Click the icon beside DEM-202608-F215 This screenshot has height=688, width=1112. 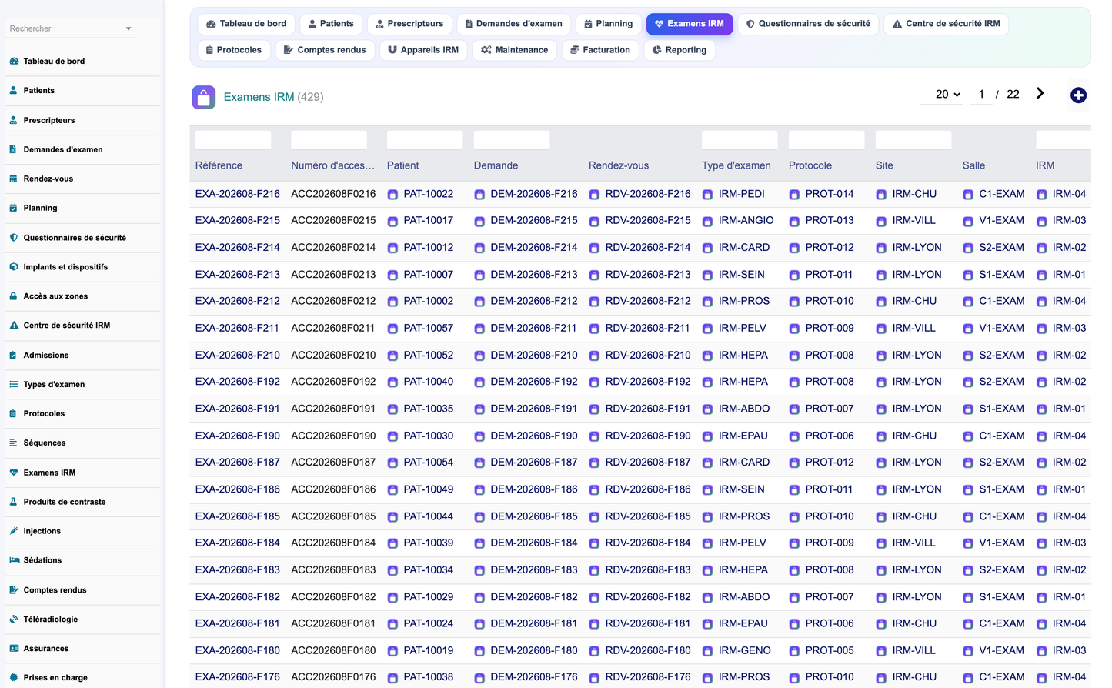[479, 222]
